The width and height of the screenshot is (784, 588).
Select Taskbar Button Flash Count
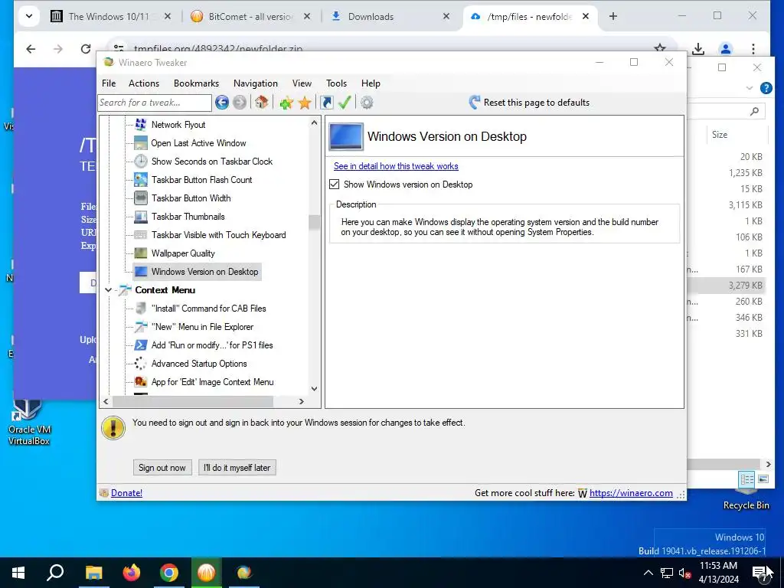coord(201,180)
